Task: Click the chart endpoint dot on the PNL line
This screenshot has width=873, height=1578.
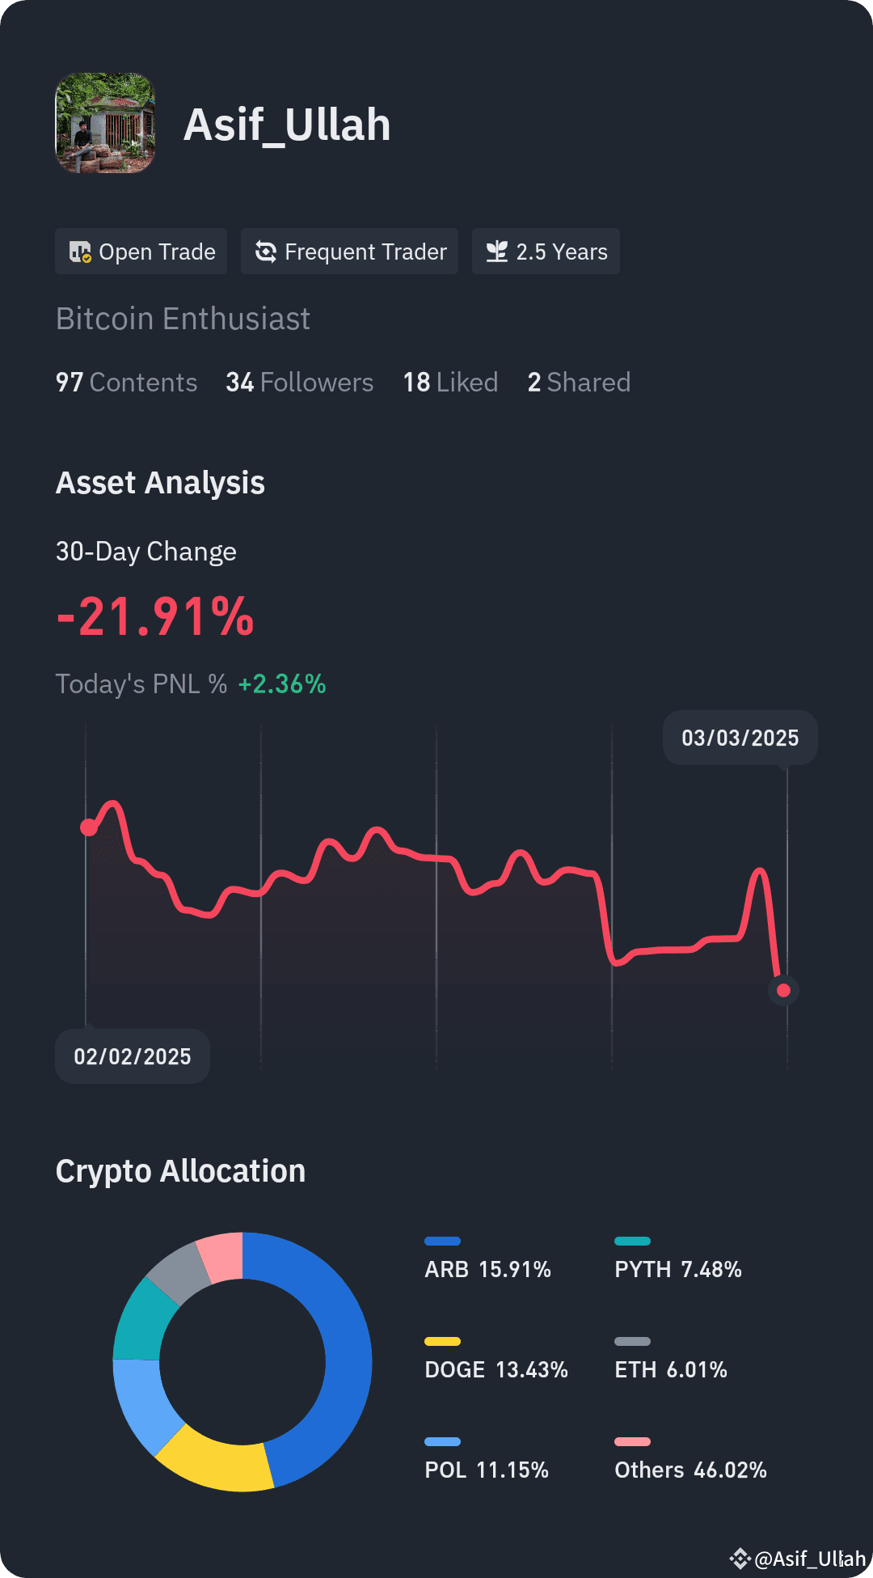Action: pos(782,990)
